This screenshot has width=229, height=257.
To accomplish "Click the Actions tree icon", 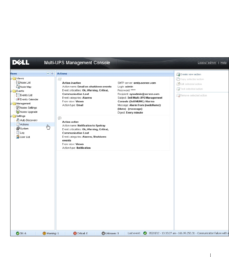I will [x=18, y=124].
